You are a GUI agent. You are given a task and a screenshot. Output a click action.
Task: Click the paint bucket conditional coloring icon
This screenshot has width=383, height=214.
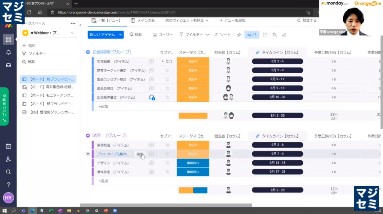coord(274,35)
